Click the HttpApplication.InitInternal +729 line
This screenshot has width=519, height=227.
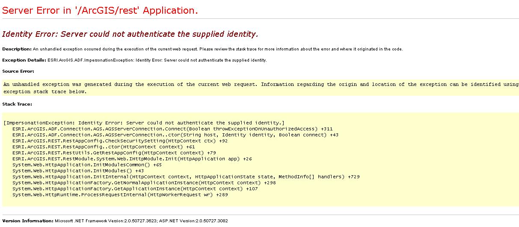186,177
